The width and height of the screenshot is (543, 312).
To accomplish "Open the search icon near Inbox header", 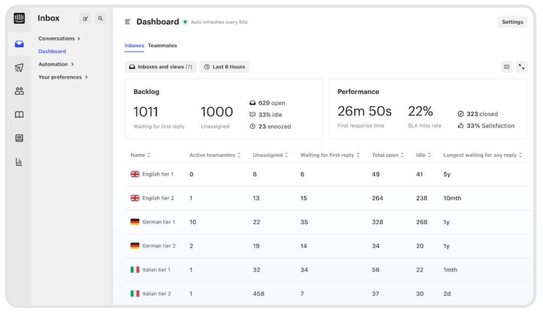I will [100, 18].
